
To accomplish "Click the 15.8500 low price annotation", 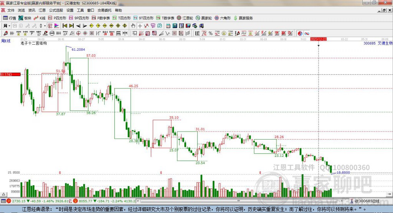I will point(343,173).
